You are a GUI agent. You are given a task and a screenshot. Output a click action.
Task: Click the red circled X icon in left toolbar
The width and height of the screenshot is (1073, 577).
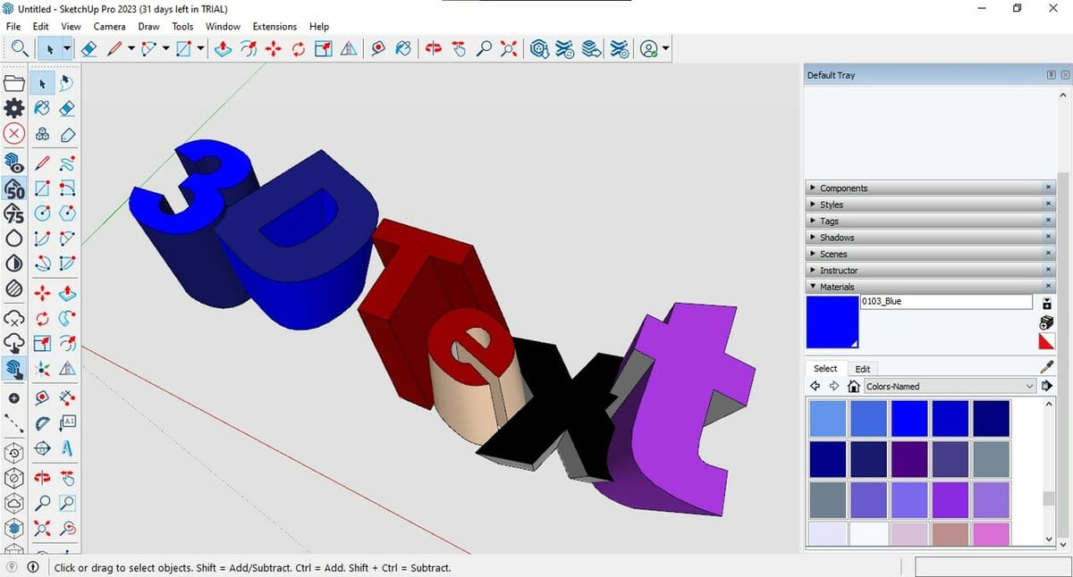14,135
